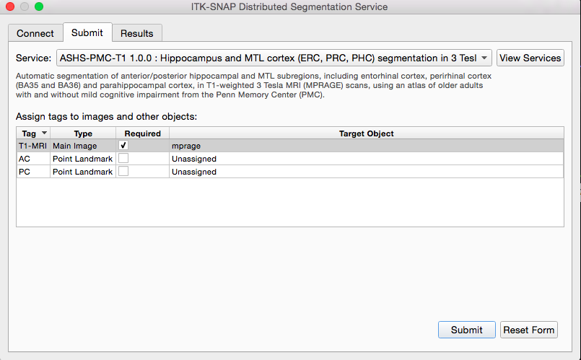Click the Reset Form button
This screenshot has width=581, height=360.
point(529,330)
